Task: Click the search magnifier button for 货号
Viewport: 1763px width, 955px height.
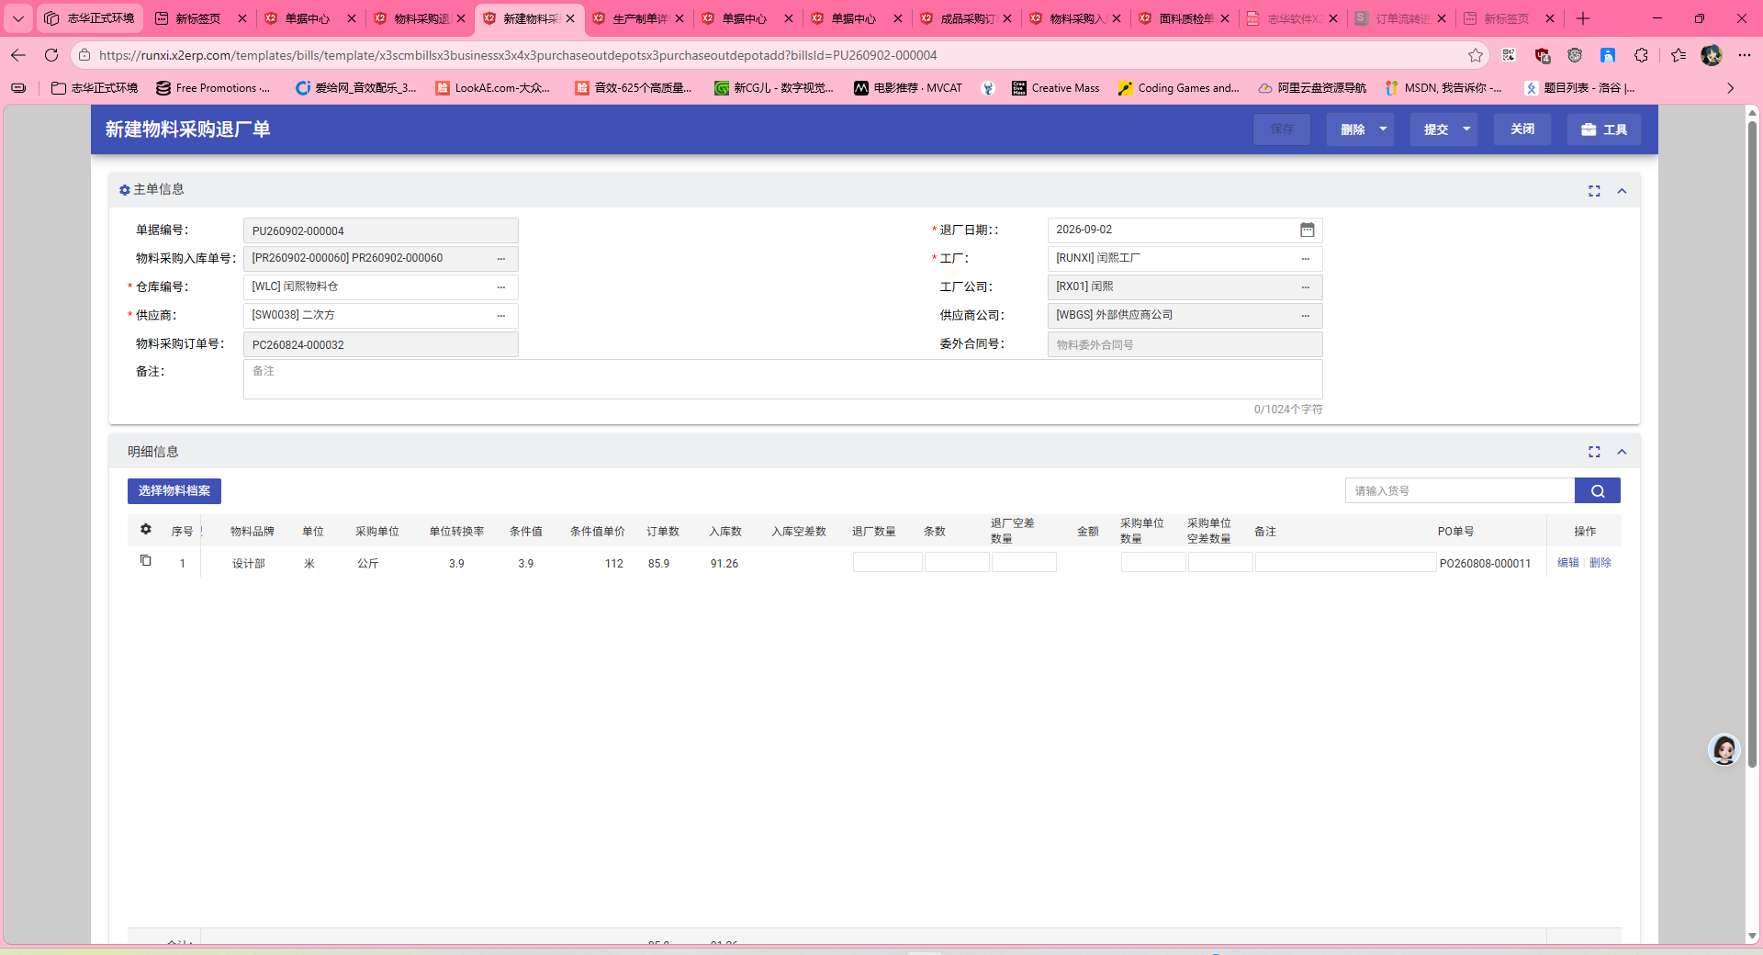Action: [x=1598, y=490]
